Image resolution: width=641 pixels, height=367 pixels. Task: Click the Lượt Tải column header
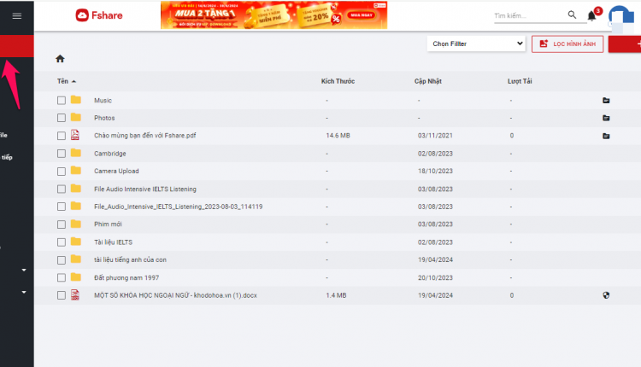[520, 81]
